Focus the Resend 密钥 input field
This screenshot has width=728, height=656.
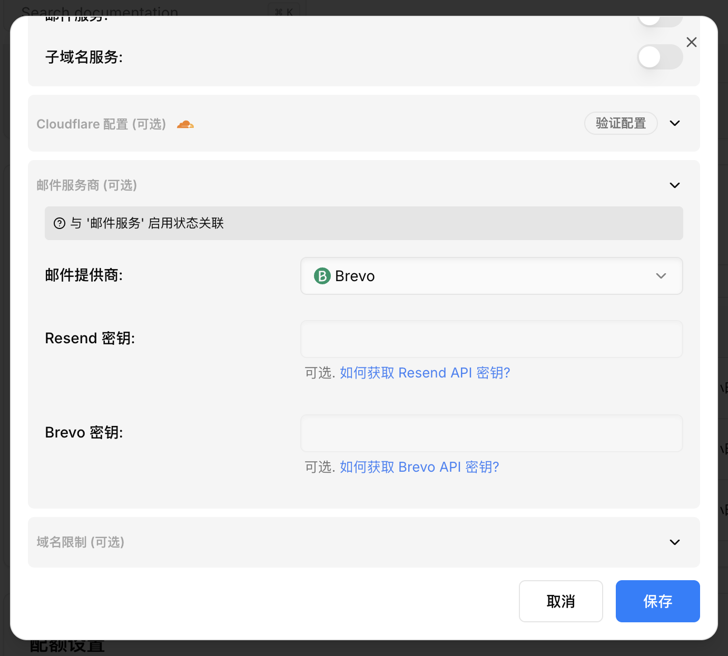(491, 339)
